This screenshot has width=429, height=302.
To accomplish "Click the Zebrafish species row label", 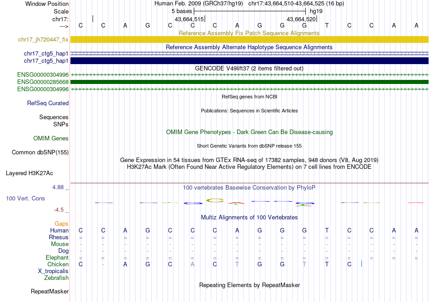I will coord(56,278).
